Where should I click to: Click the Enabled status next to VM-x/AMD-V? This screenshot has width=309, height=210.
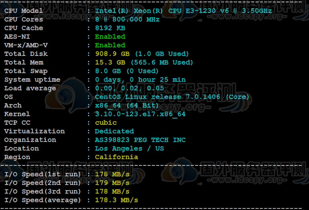coord(110,45)
